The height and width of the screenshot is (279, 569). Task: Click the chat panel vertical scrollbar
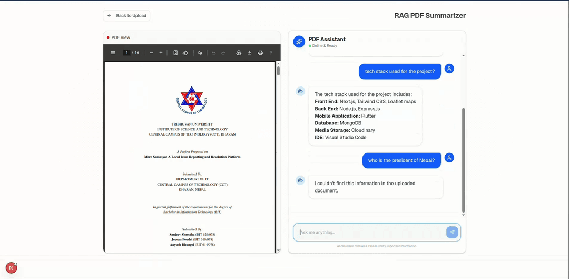click(x=464, y=160)
